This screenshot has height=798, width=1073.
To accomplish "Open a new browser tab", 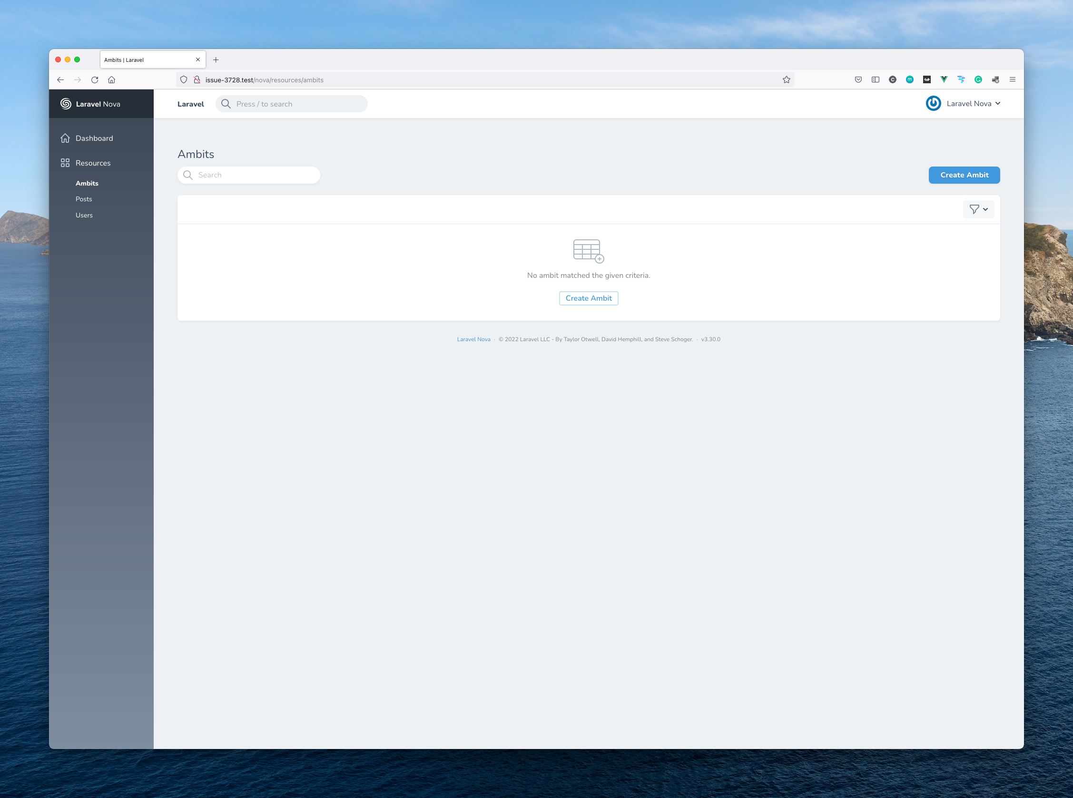I will point(216,60).
